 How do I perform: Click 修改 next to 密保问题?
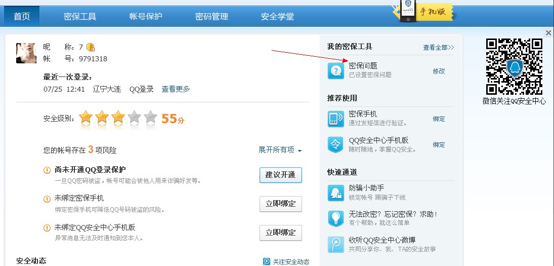pyautogui.click(x=439, y=71)
